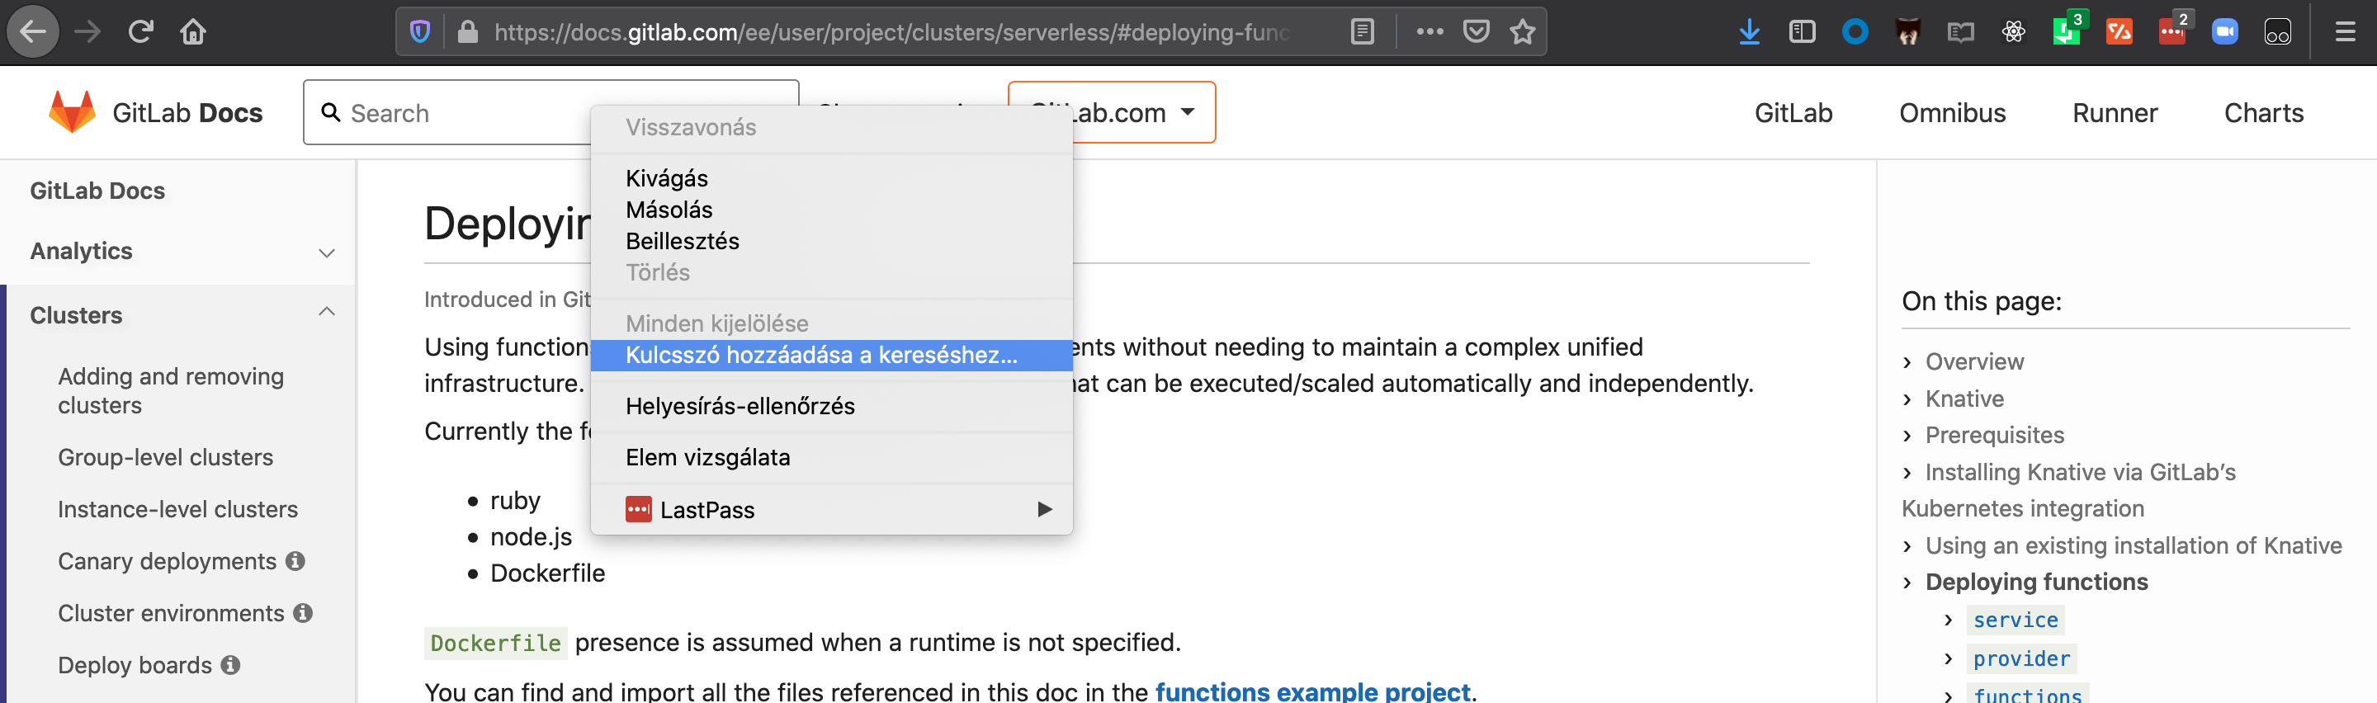Go to Runner docs in top navigation

tap(2114, 112)
